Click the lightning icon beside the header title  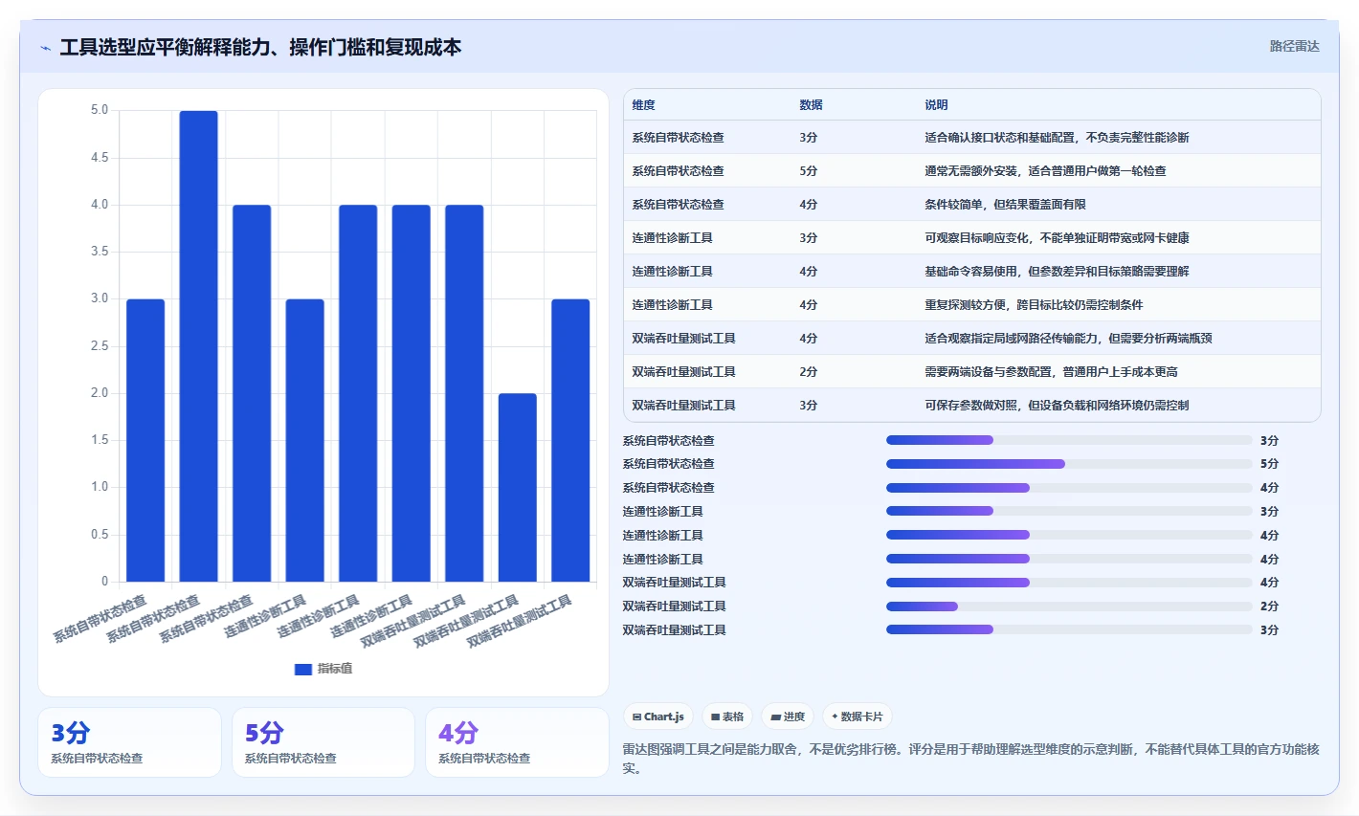(46, 48)
